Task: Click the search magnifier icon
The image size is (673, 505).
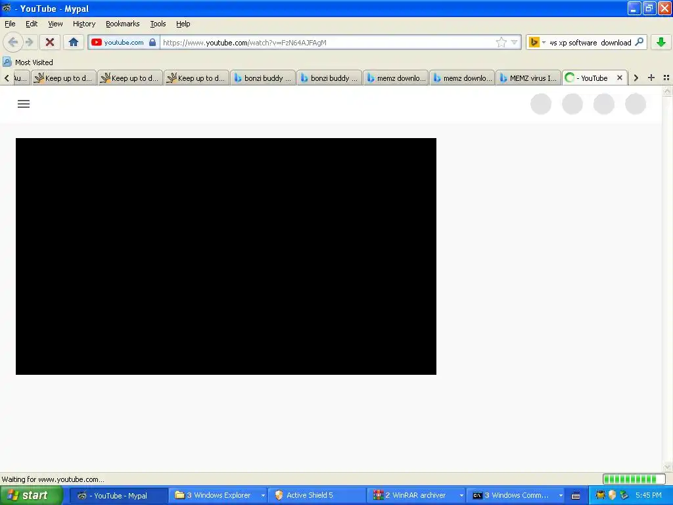Action: [639, 42]
